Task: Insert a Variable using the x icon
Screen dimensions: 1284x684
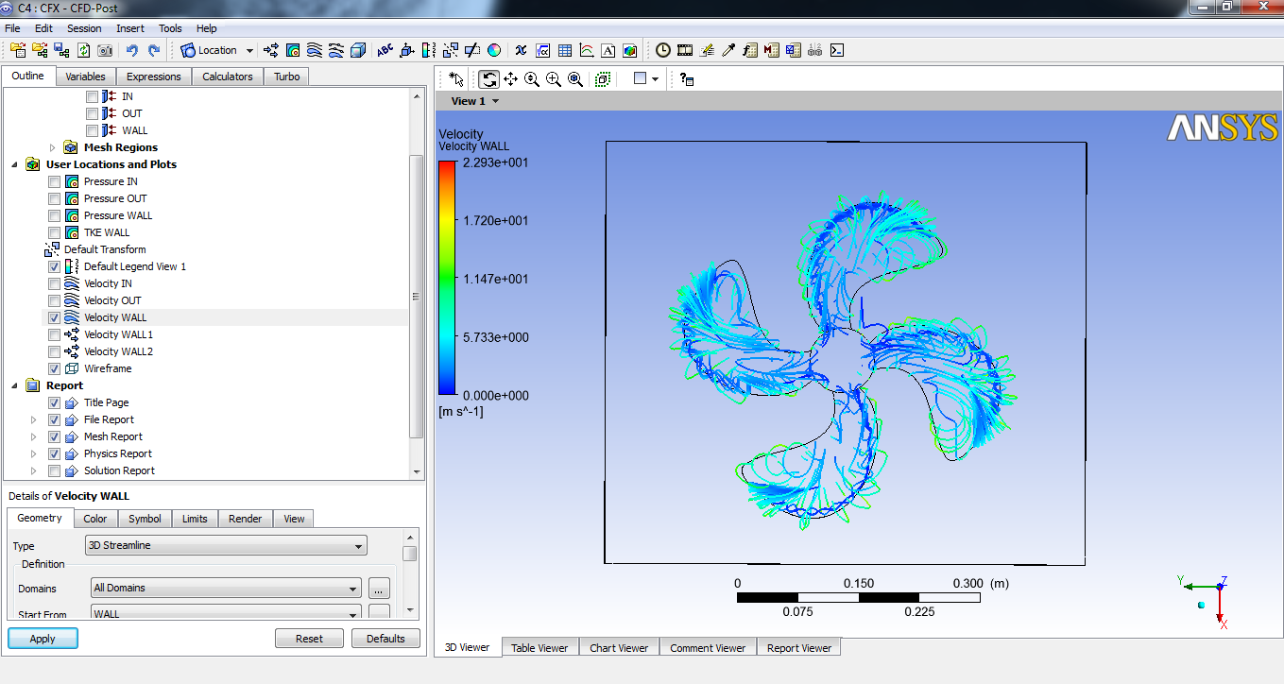Action: pos(521,50)
